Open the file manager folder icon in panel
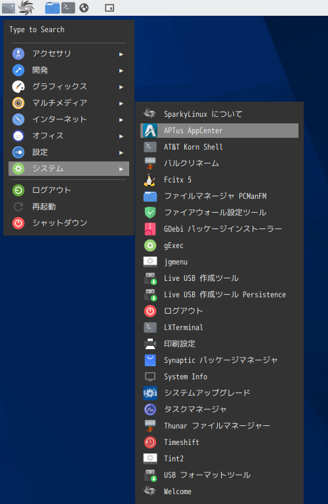 (x=52, y=8)
